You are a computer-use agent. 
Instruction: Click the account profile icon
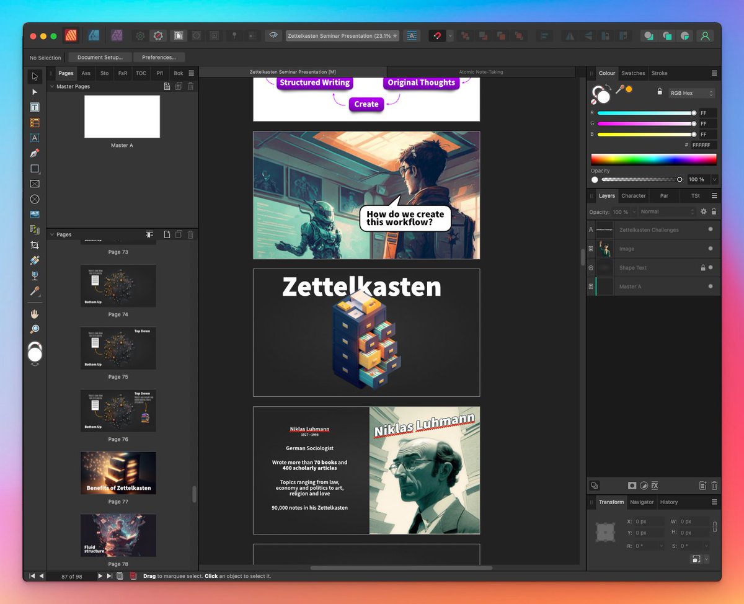point(705,35)
